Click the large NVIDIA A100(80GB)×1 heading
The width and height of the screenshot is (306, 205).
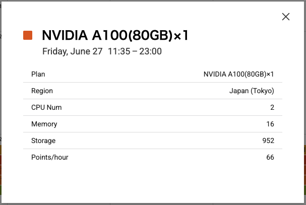115,35
